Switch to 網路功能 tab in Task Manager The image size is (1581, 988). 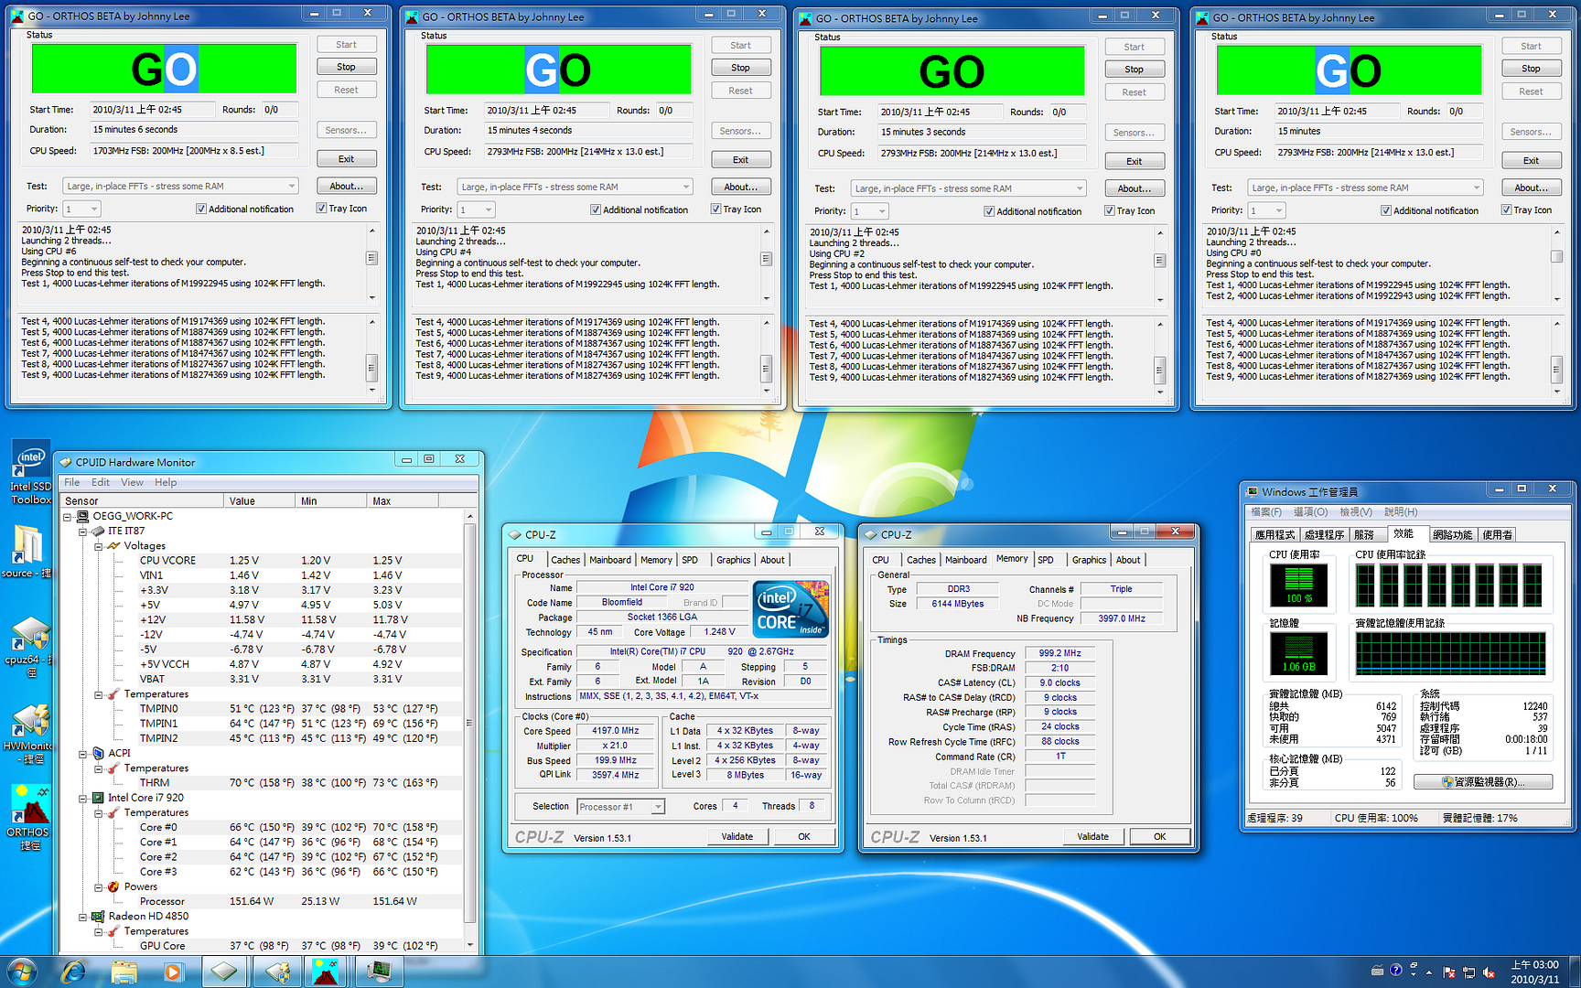1452,534
